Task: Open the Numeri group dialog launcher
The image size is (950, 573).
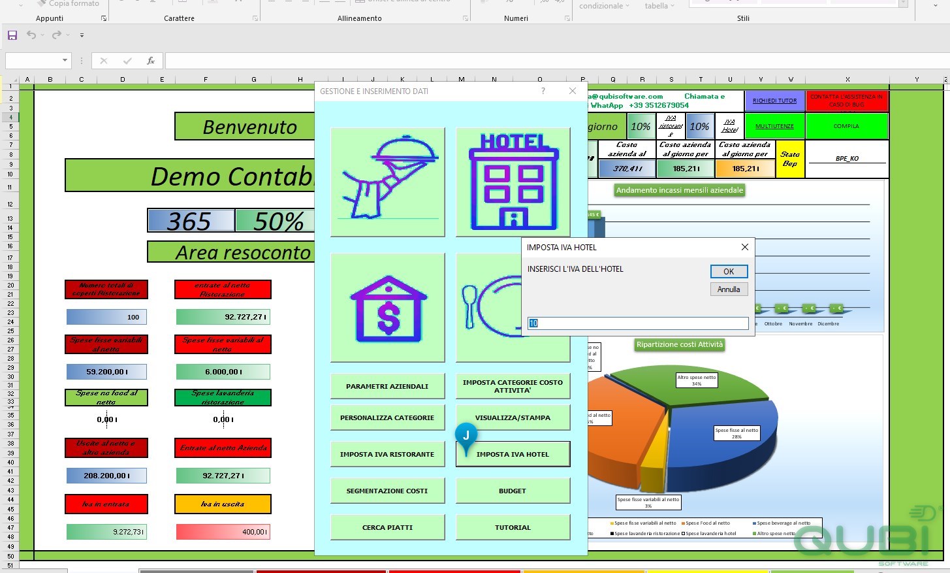Action: click(x=567, y=18)
